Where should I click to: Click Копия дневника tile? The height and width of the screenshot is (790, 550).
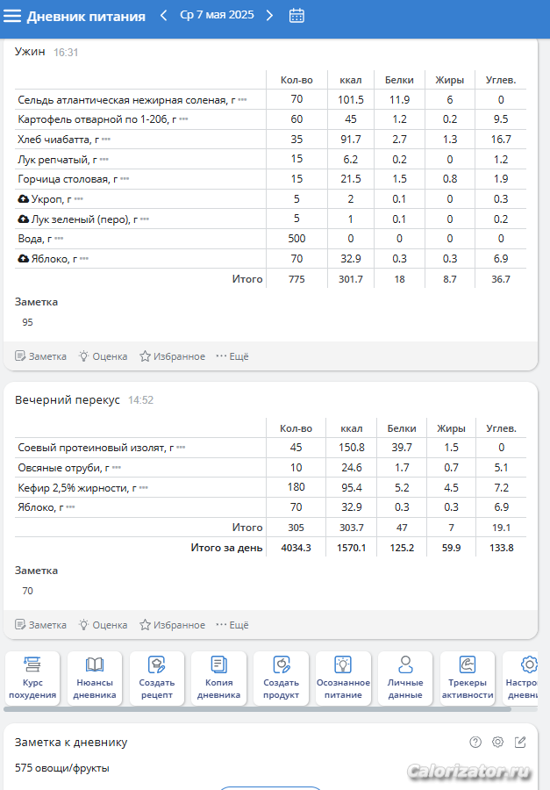coord(218,679)
